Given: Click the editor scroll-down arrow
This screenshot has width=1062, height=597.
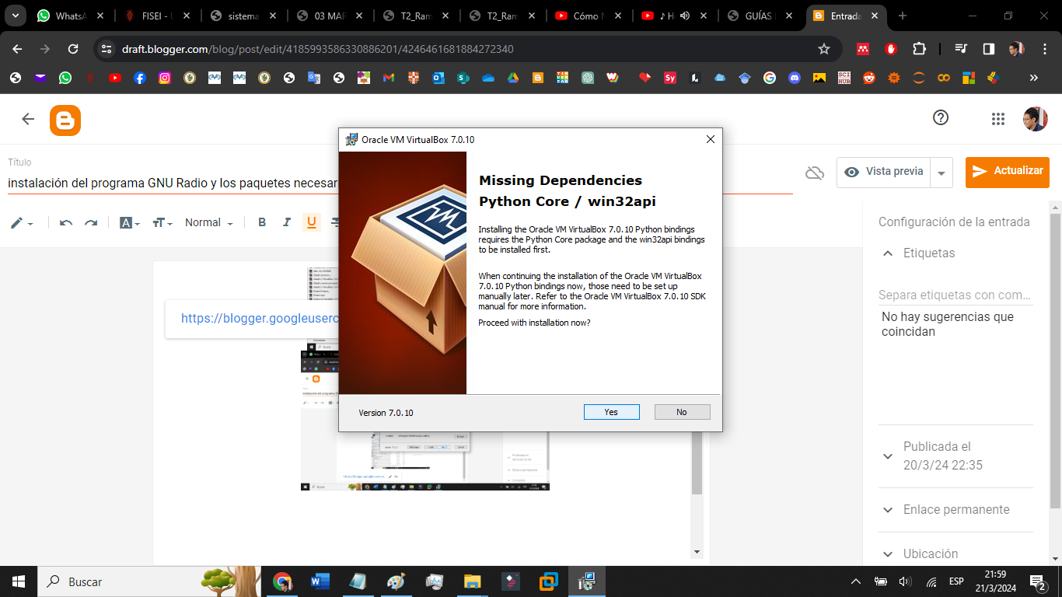Looking at the screenshot, I should click(697, 552).
